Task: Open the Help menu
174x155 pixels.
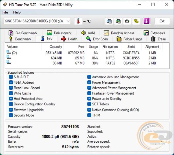Action: pyautogui.click(x=17, y=12)
